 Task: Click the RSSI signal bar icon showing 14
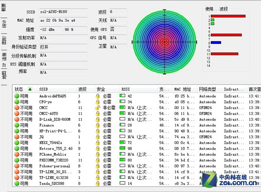pyautogui.click(x=122, y=183)
